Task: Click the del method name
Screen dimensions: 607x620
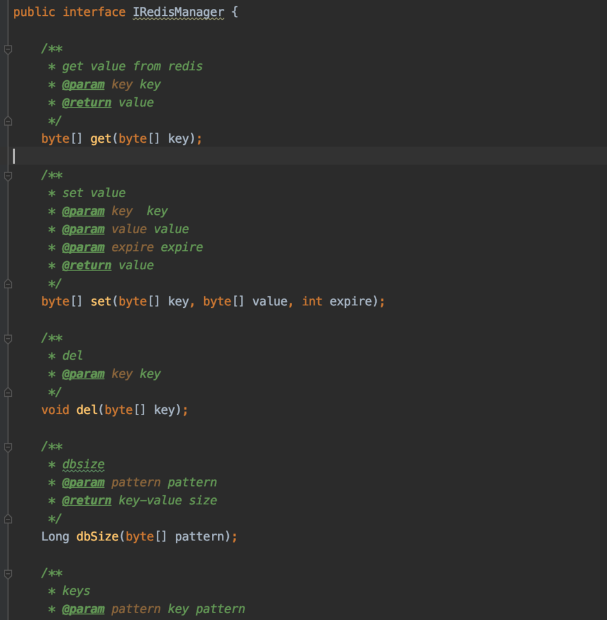Action: [x=87, y=410]
